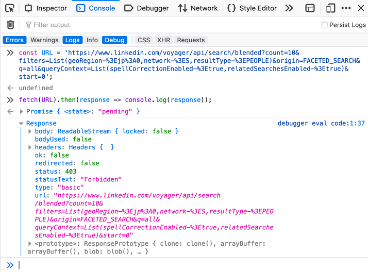Toggle responsive design mode icon

click(330, 8)
